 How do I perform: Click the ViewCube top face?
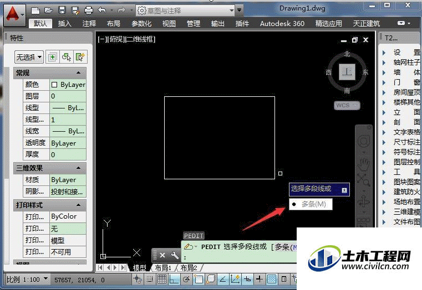pos(347,72)
